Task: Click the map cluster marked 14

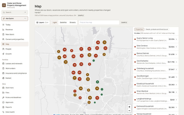Action: [80, 88]
